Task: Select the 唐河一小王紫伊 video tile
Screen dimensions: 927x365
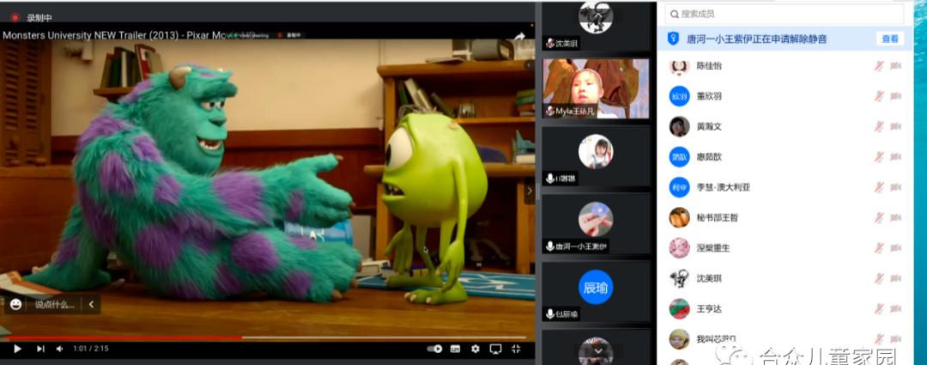Action: pyautogui.click(x=596, y=224)
